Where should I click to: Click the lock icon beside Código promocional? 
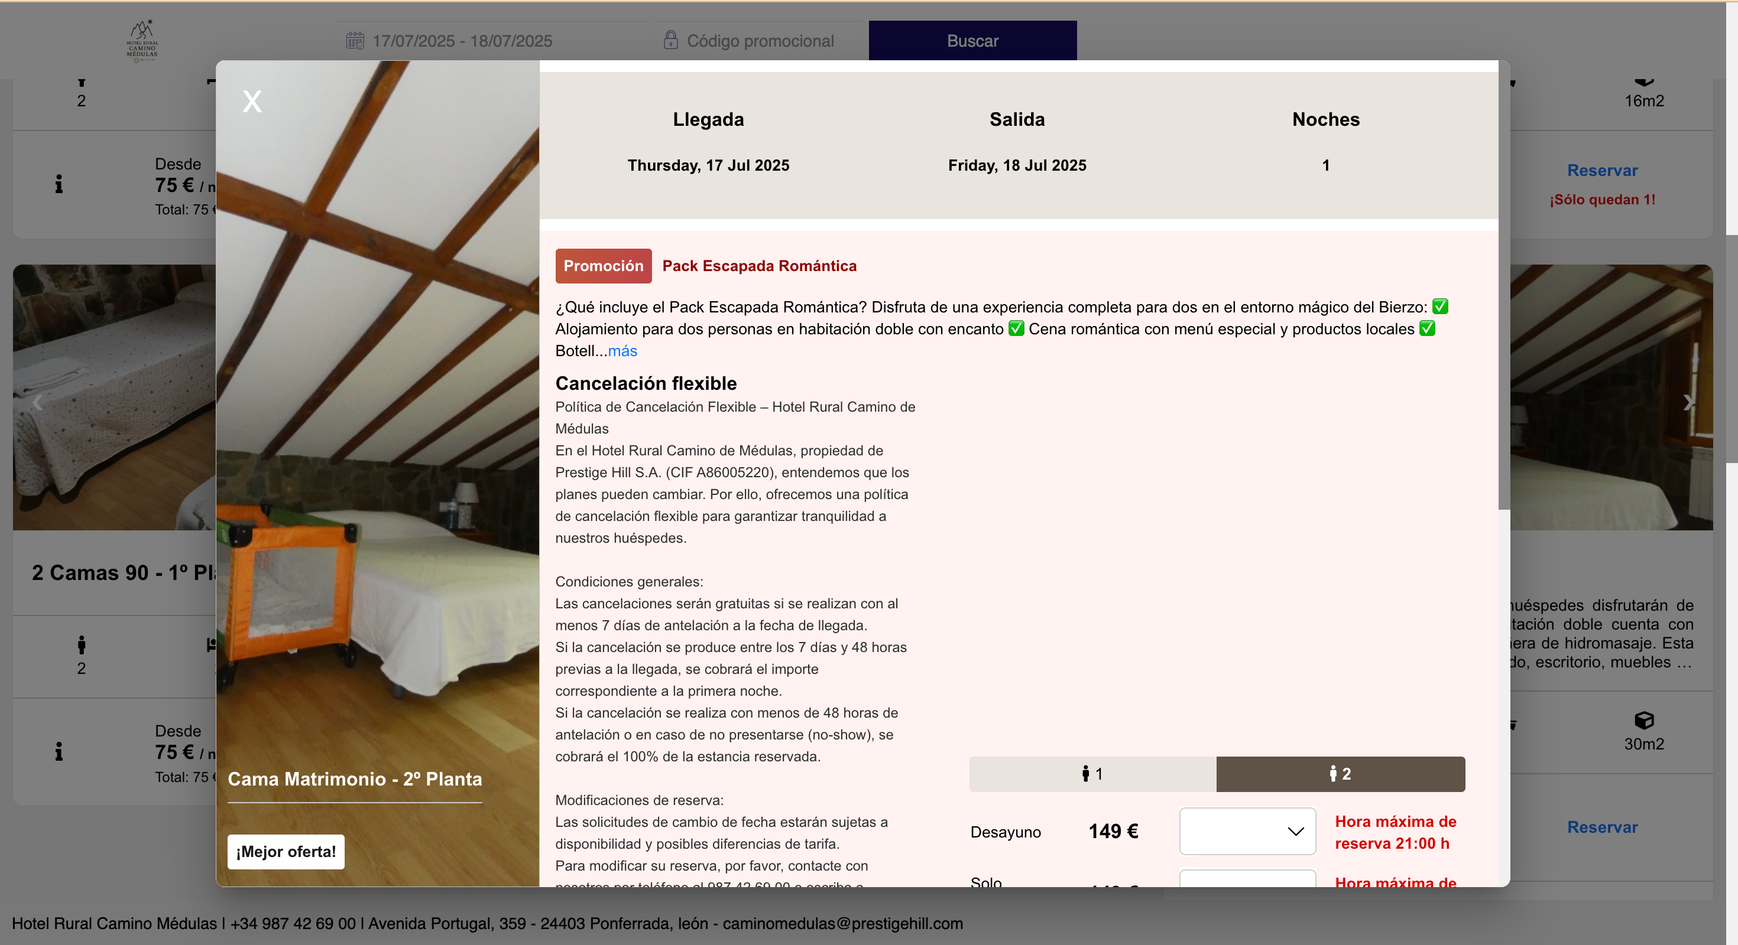[670, 40]
